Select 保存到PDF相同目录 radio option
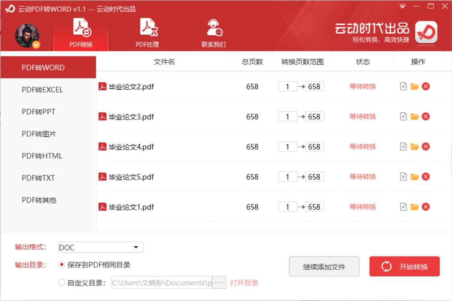 click(x=62, y=265)
